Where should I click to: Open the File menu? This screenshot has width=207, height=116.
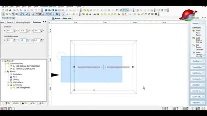(x=6, y=6)
